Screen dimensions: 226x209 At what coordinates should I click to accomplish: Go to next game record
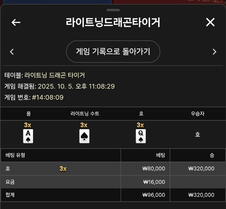pyautogui.click(x=214, y=52)
